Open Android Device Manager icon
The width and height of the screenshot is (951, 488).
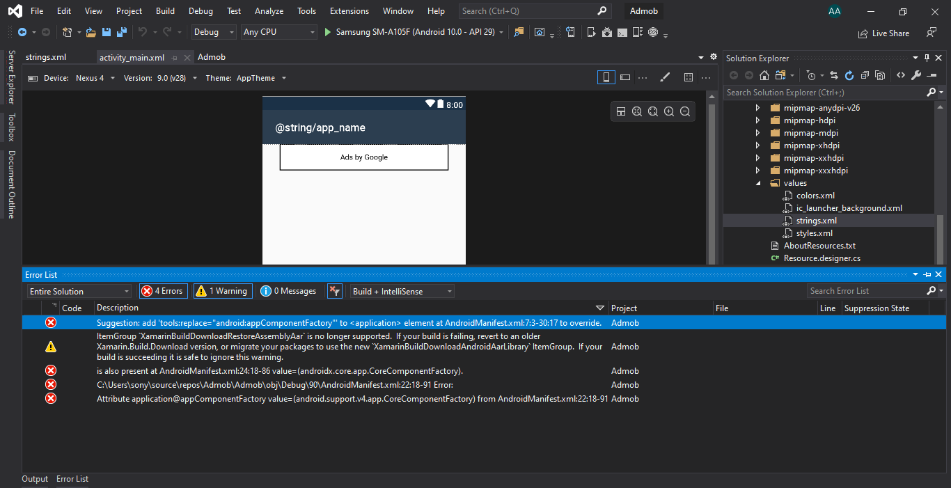click(591, 32)
